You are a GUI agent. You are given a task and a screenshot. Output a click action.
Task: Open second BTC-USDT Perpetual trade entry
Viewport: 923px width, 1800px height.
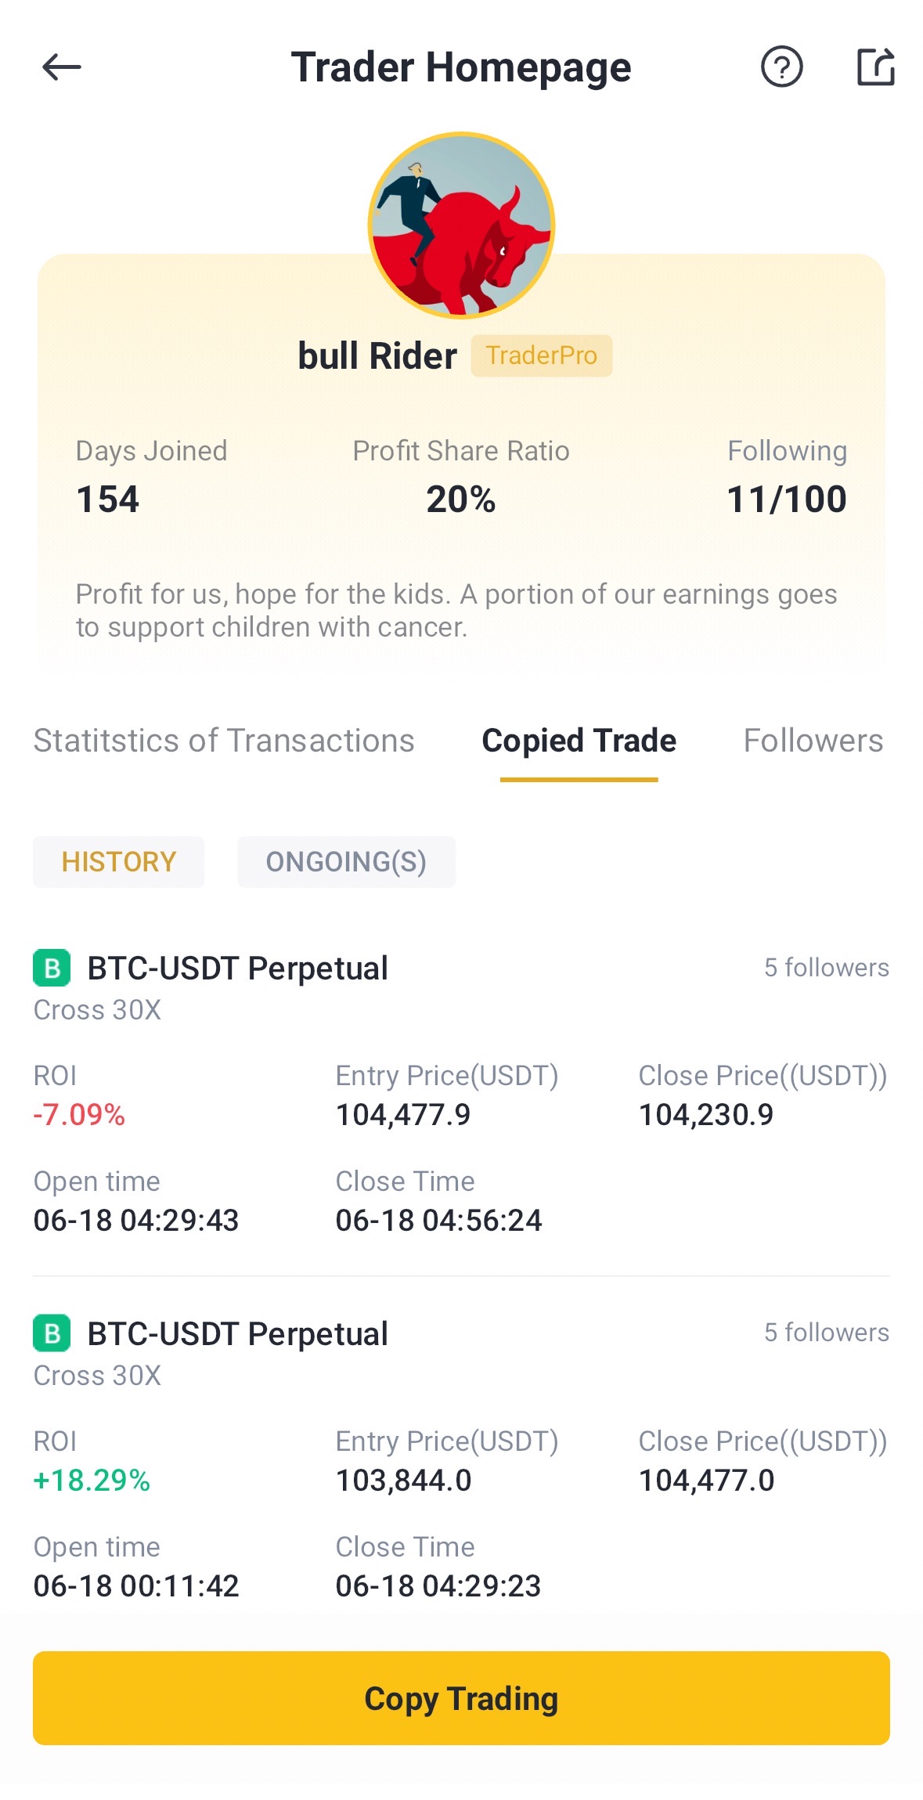(461, 1459)
